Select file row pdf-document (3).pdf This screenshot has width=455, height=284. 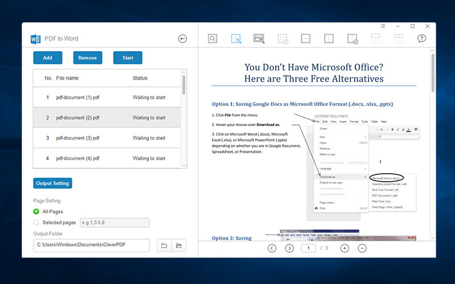pos(107,138)
